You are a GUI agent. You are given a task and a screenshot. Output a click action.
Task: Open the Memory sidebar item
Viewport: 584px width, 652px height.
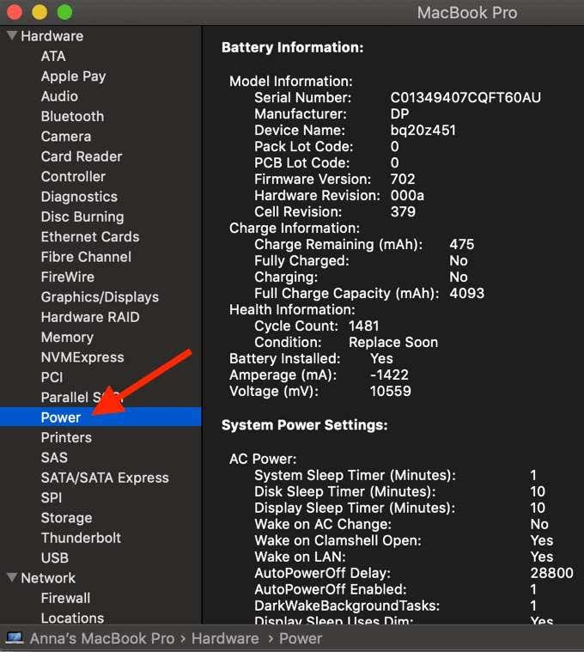coord(67,338)
